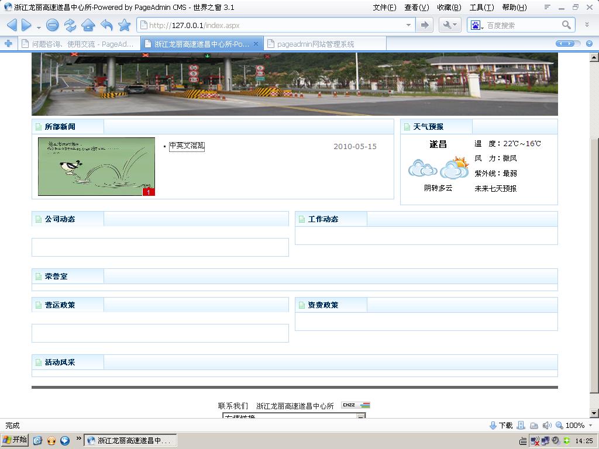
Task: Refresh the current page
Action: [70, 25]
